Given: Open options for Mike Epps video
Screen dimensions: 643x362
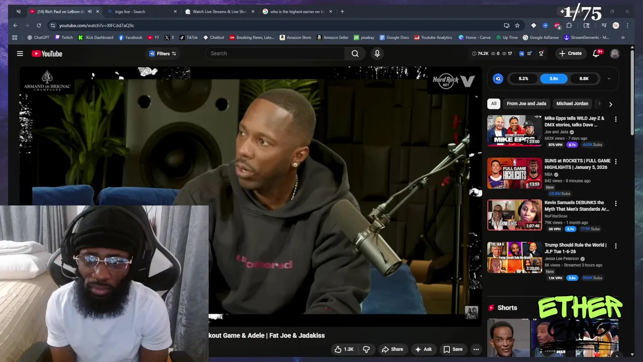Looking at the screenshot, I should [x=616, y=119].
